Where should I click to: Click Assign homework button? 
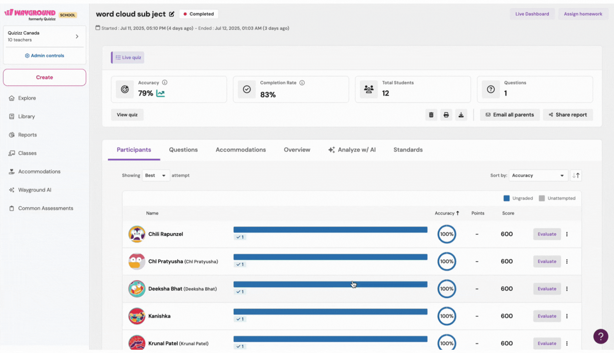click(x=583, y=14)
